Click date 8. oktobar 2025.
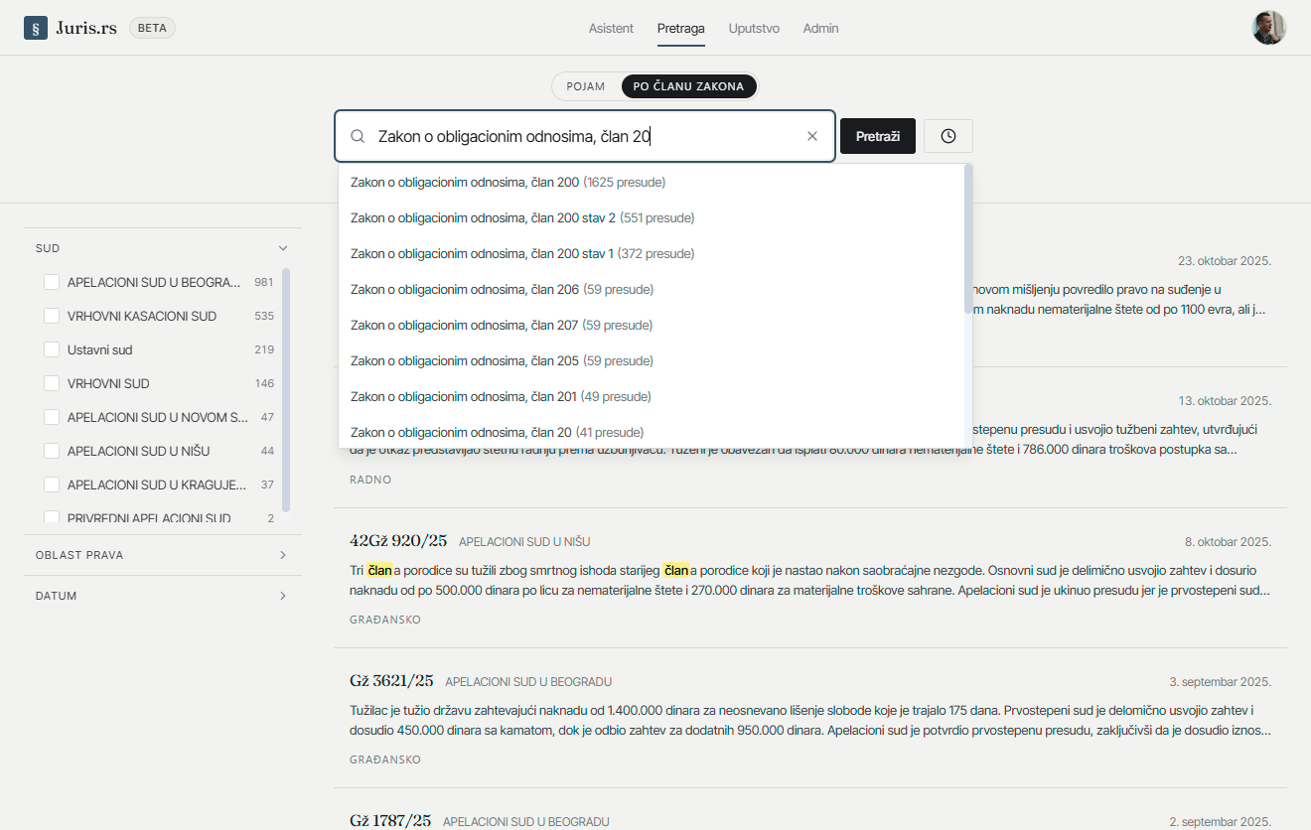The width and height of the screenshot is (1311, 830). click(x=1228, y=542)
